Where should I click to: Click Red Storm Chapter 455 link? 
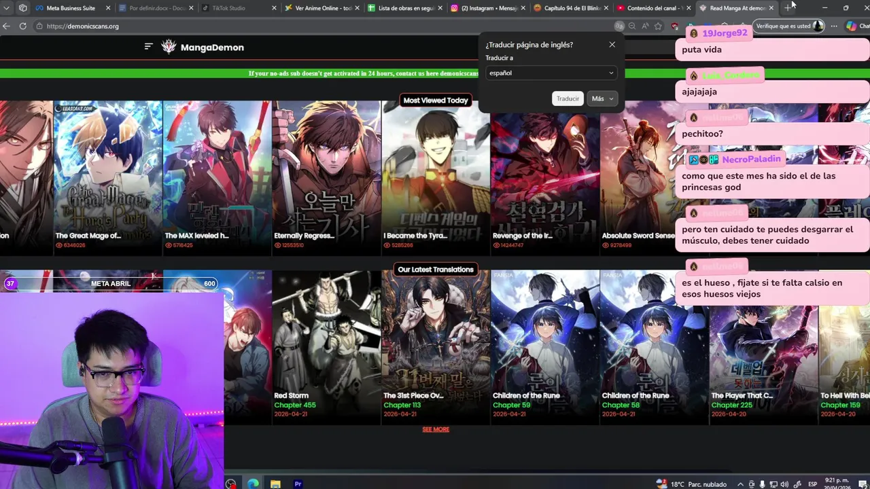click(x=295, y=405)
